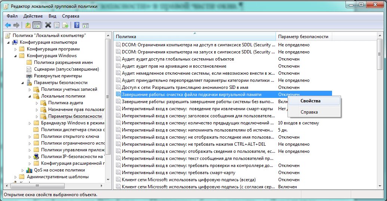Click the Back arrow toolbar icon
This screenshot has width=387, height=201.
tap(8, 25)
